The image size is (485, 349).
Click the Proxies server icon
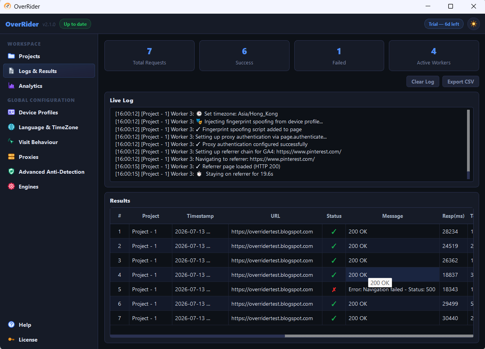[x=11, y=157]
